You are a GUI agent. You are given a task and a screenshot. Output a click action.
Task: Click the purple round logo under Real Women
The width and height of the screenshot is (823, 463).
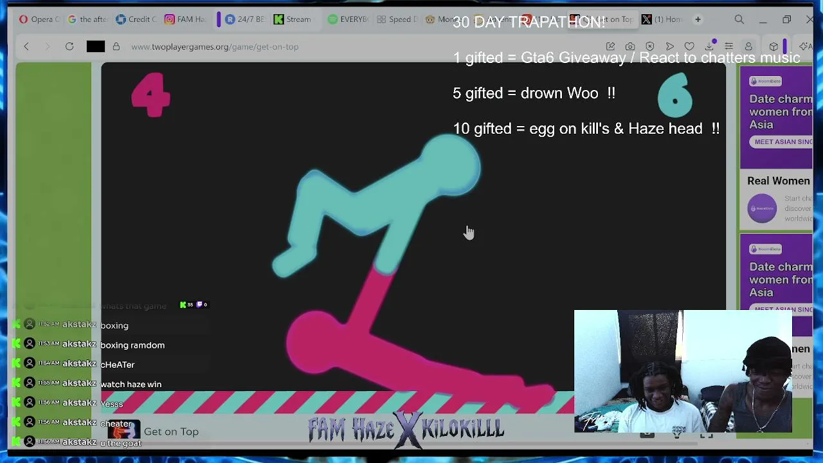coord(762,208)
